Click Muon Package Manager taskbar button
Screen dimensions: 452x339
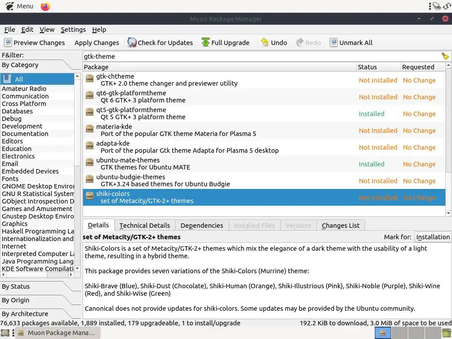57,333
